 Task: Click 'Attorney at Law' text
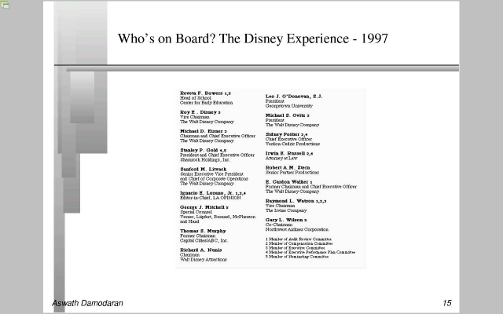(x=281, y=159)
